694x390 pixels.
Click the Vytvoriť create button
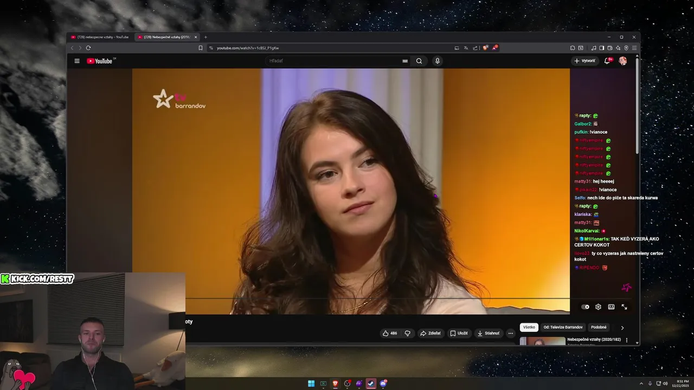tap(585, 61)
